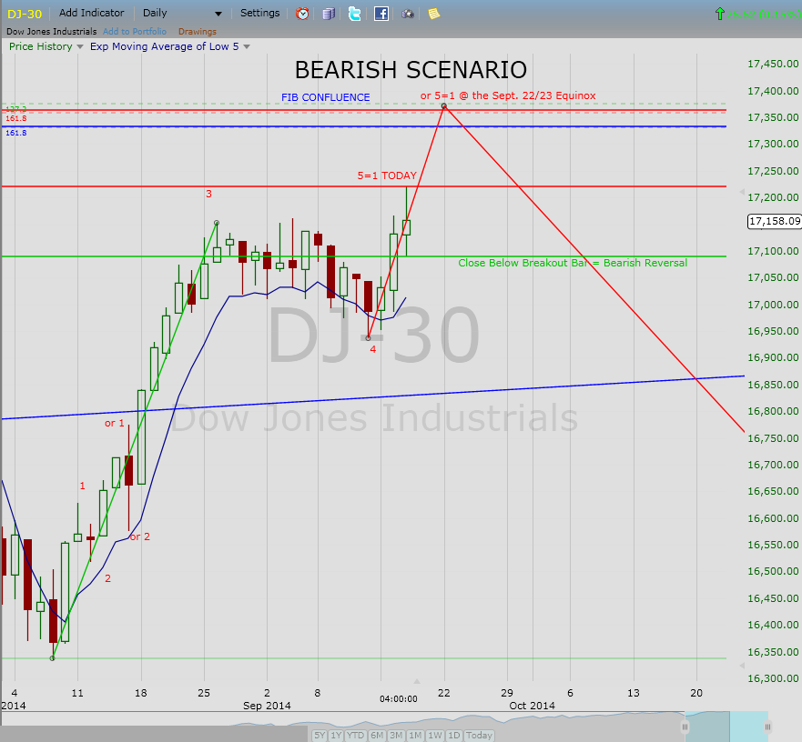This screenshot has width=802, height=742.
Task: Click the green up arrow price change
Action: tap(720, 14)
